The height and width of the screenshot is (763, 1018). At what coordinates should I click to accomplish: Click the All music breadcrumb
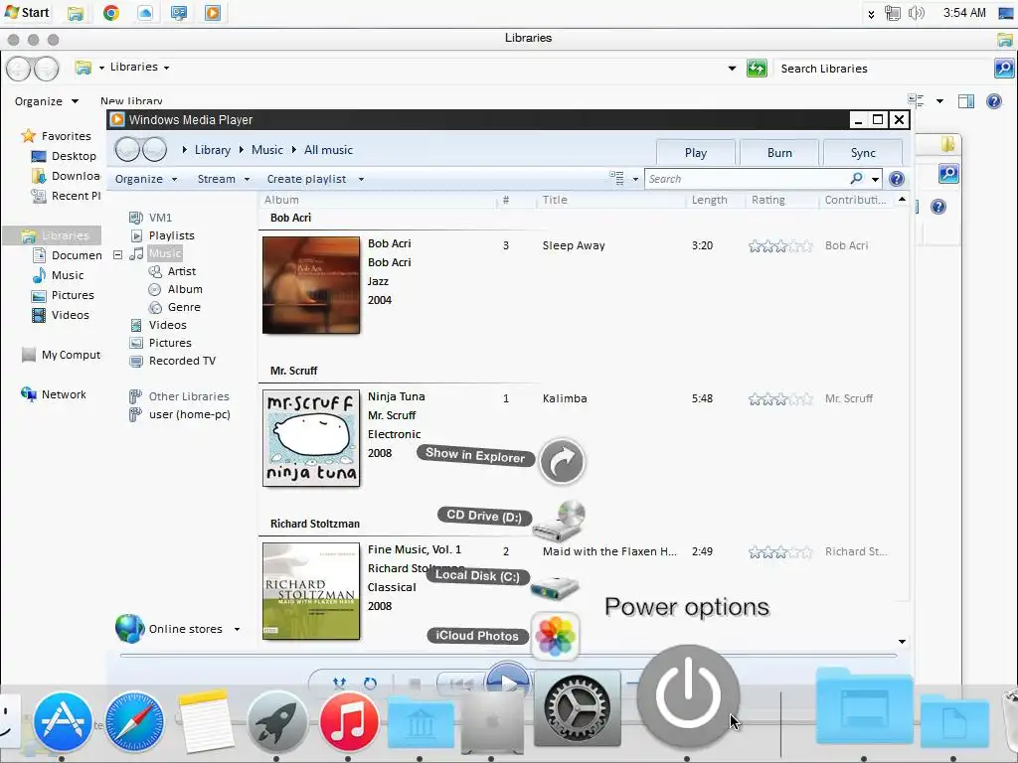click(x=328, y=150)
